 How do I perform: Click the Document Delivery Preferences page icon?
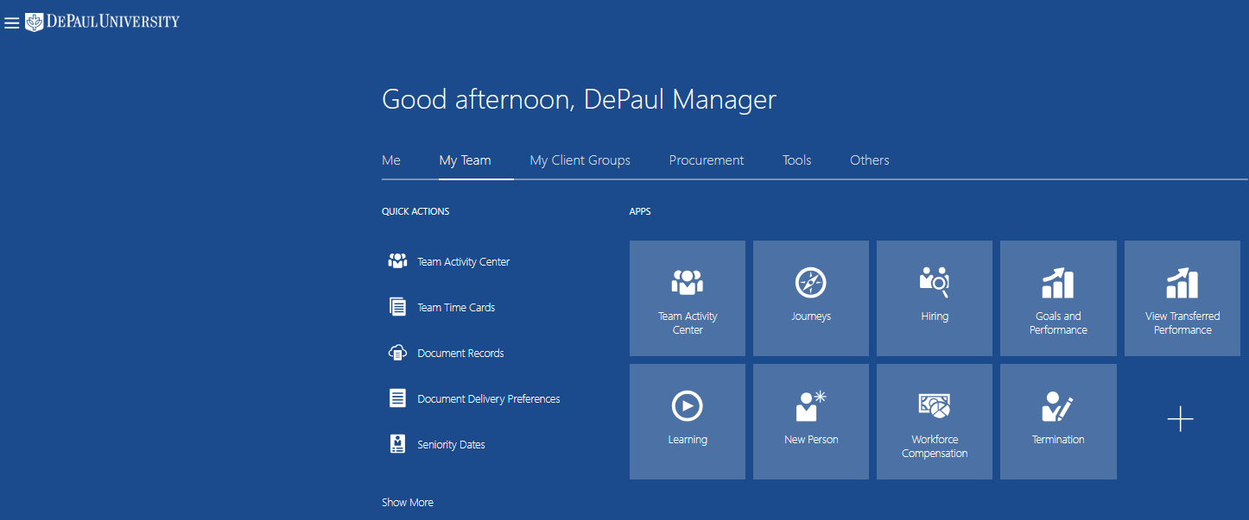pos(397,398)
